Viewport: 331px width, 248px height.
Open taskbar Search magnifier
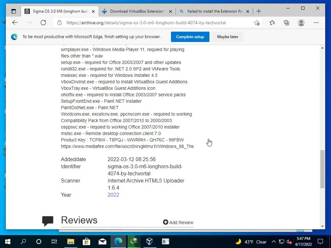[23, 242]
